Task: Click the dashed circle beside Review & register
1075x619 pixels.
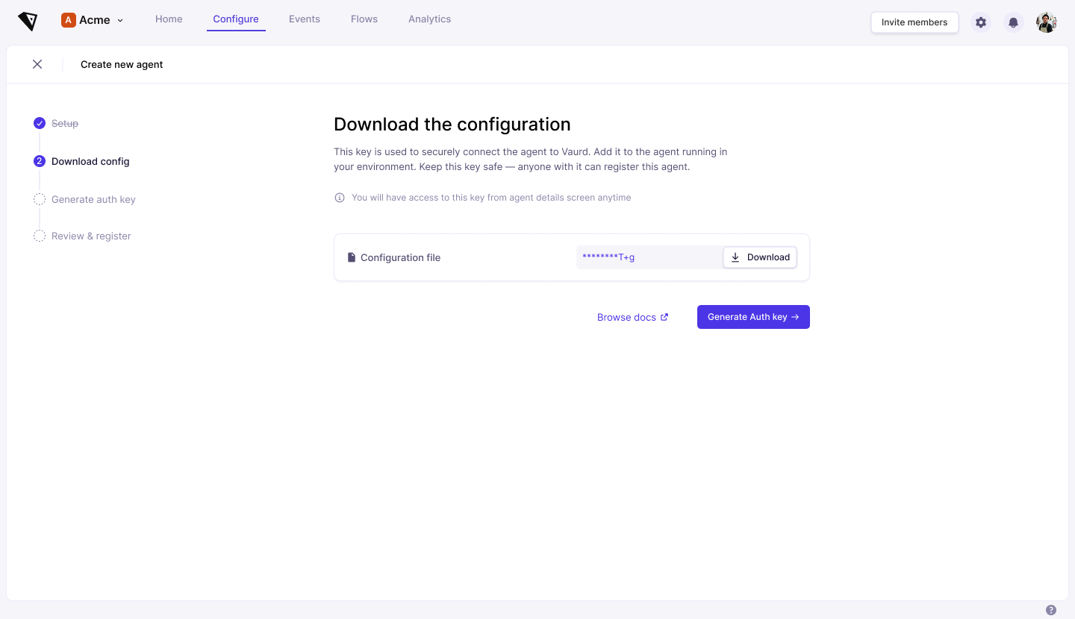Action: (40, 236)
